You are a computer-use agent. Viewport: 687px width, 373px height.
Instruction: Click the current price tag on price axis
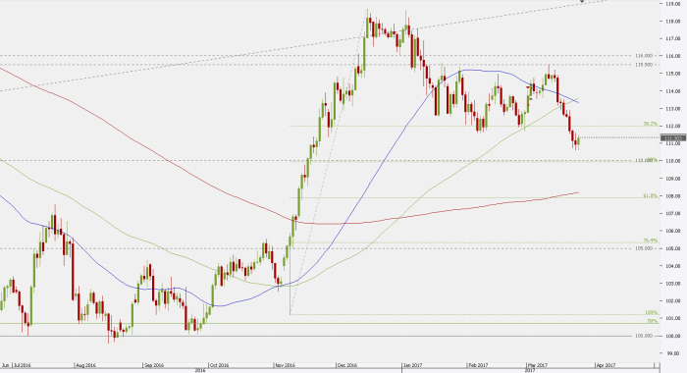coord(675,138)
